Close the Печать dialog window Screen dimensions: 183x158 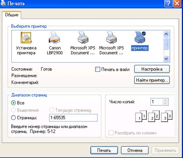click(x=177, y=3)
